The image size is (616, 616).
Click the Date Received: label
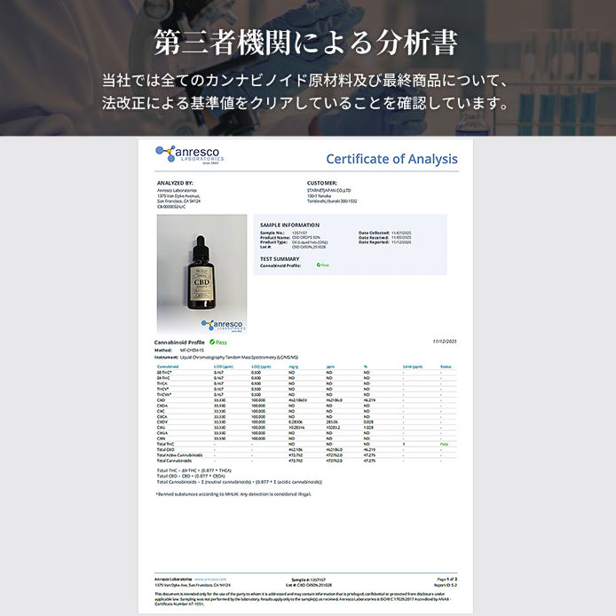coord(374,238)
